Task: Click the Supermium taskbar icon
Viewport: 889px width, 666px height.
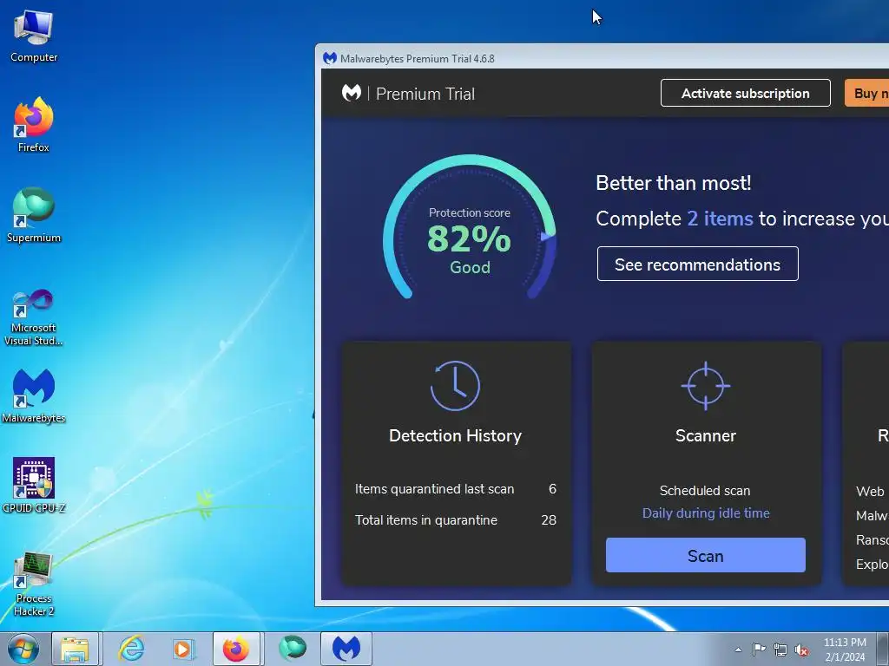Action: click(x=293, y=649)
